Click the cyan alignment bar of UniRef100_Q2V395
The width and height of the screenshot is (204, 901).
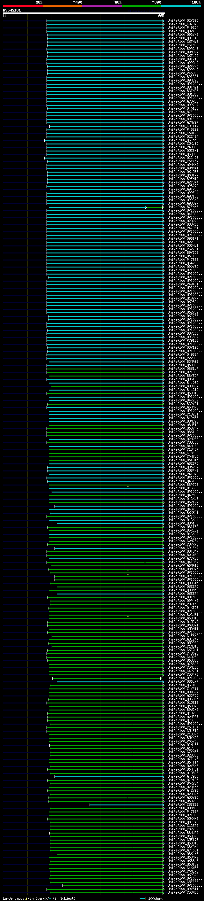[x=105, y=21]
